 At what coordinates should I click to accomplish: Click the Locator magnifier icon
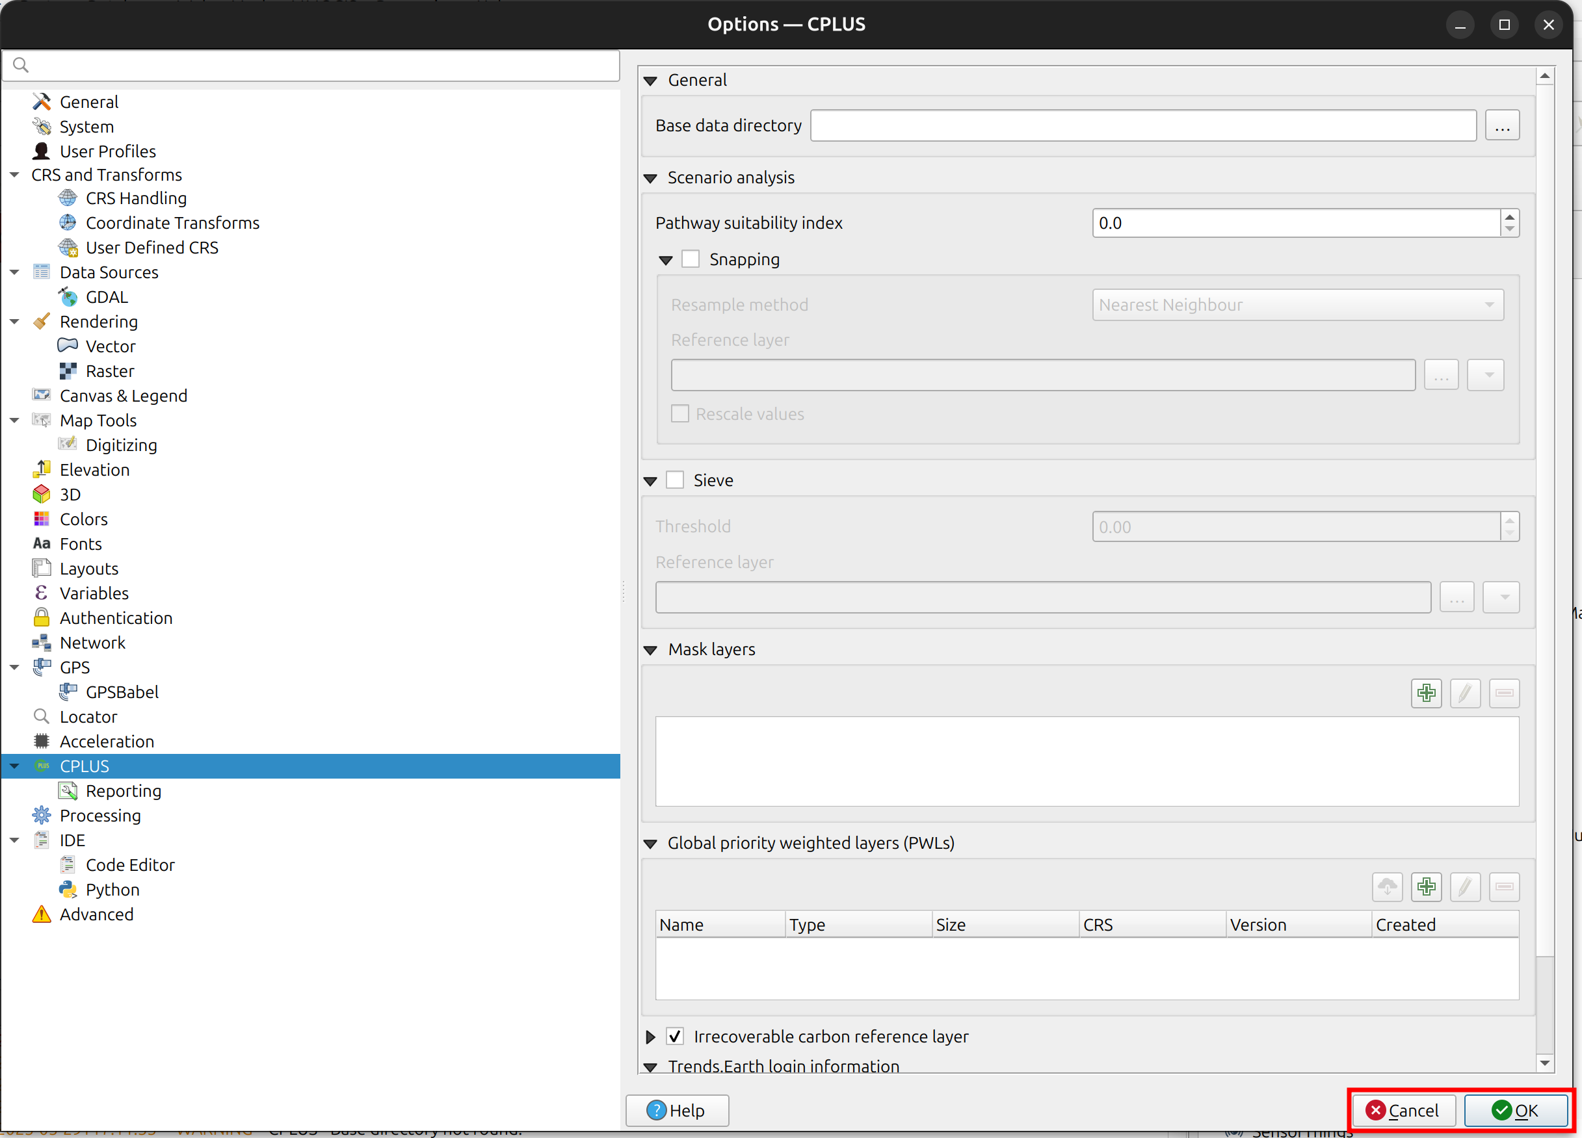pos(42,717)
